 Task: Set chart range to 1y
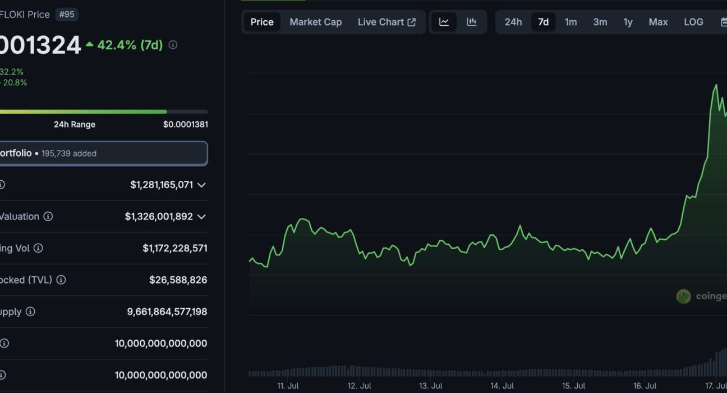[628, 22]
